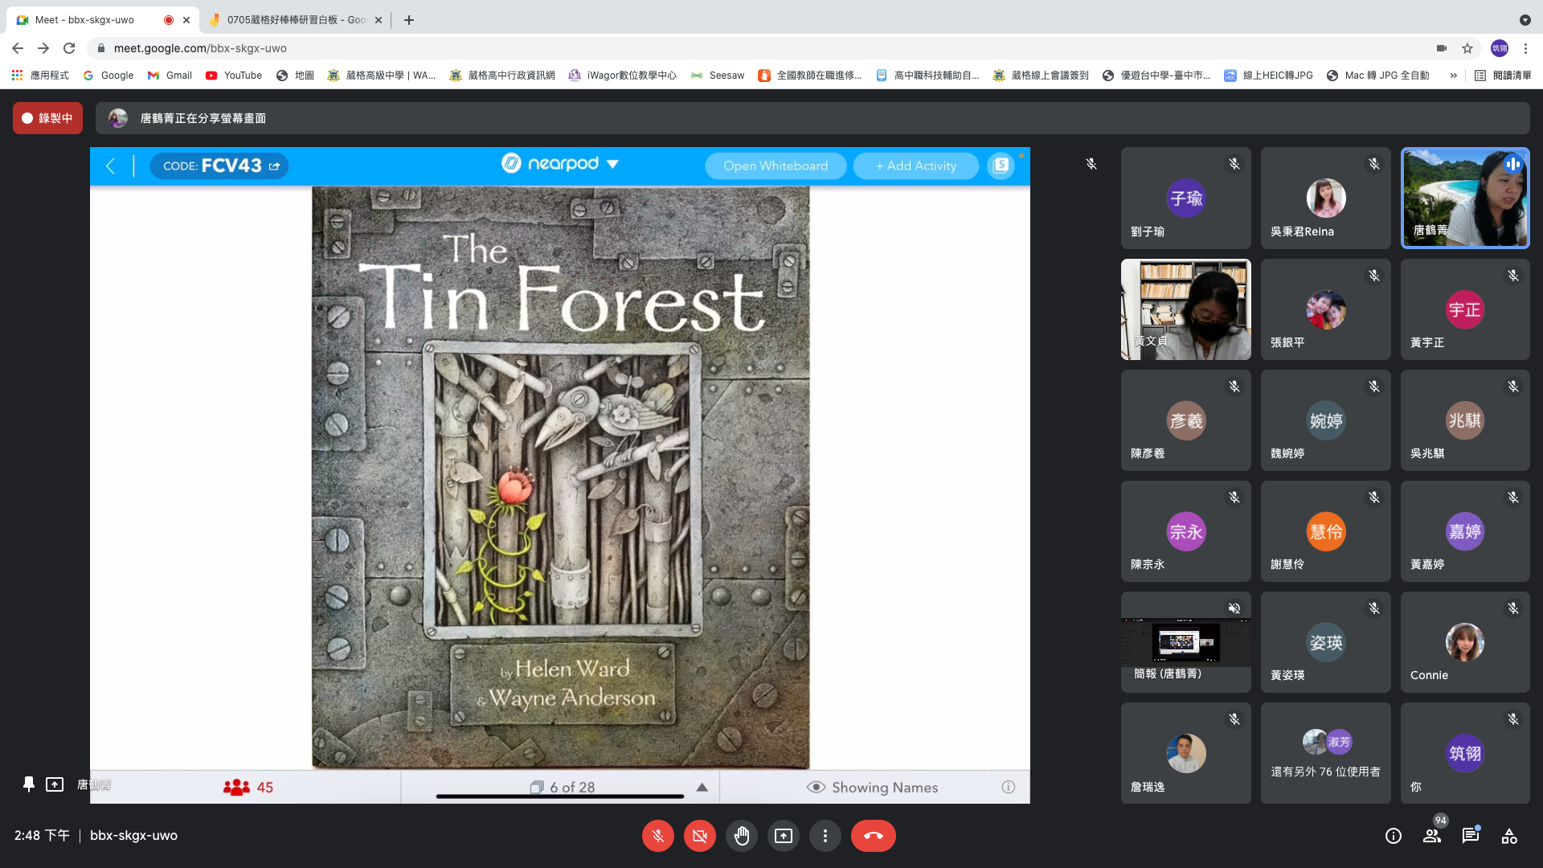
Task: Expand the nearpod logo dropdown arrow
Action: [612, 164]
